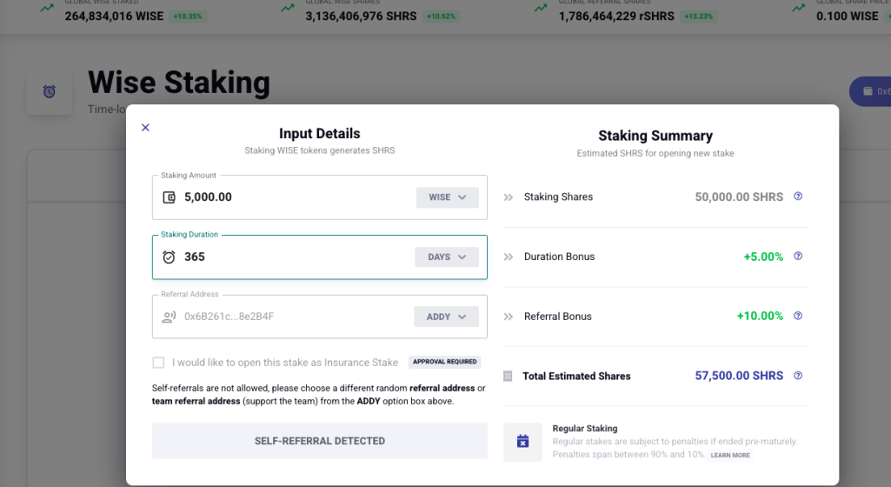The height and width of the screenshot is (487, 891).
Task: Expand the WISE token dropdown
Action: pos(447,197)
